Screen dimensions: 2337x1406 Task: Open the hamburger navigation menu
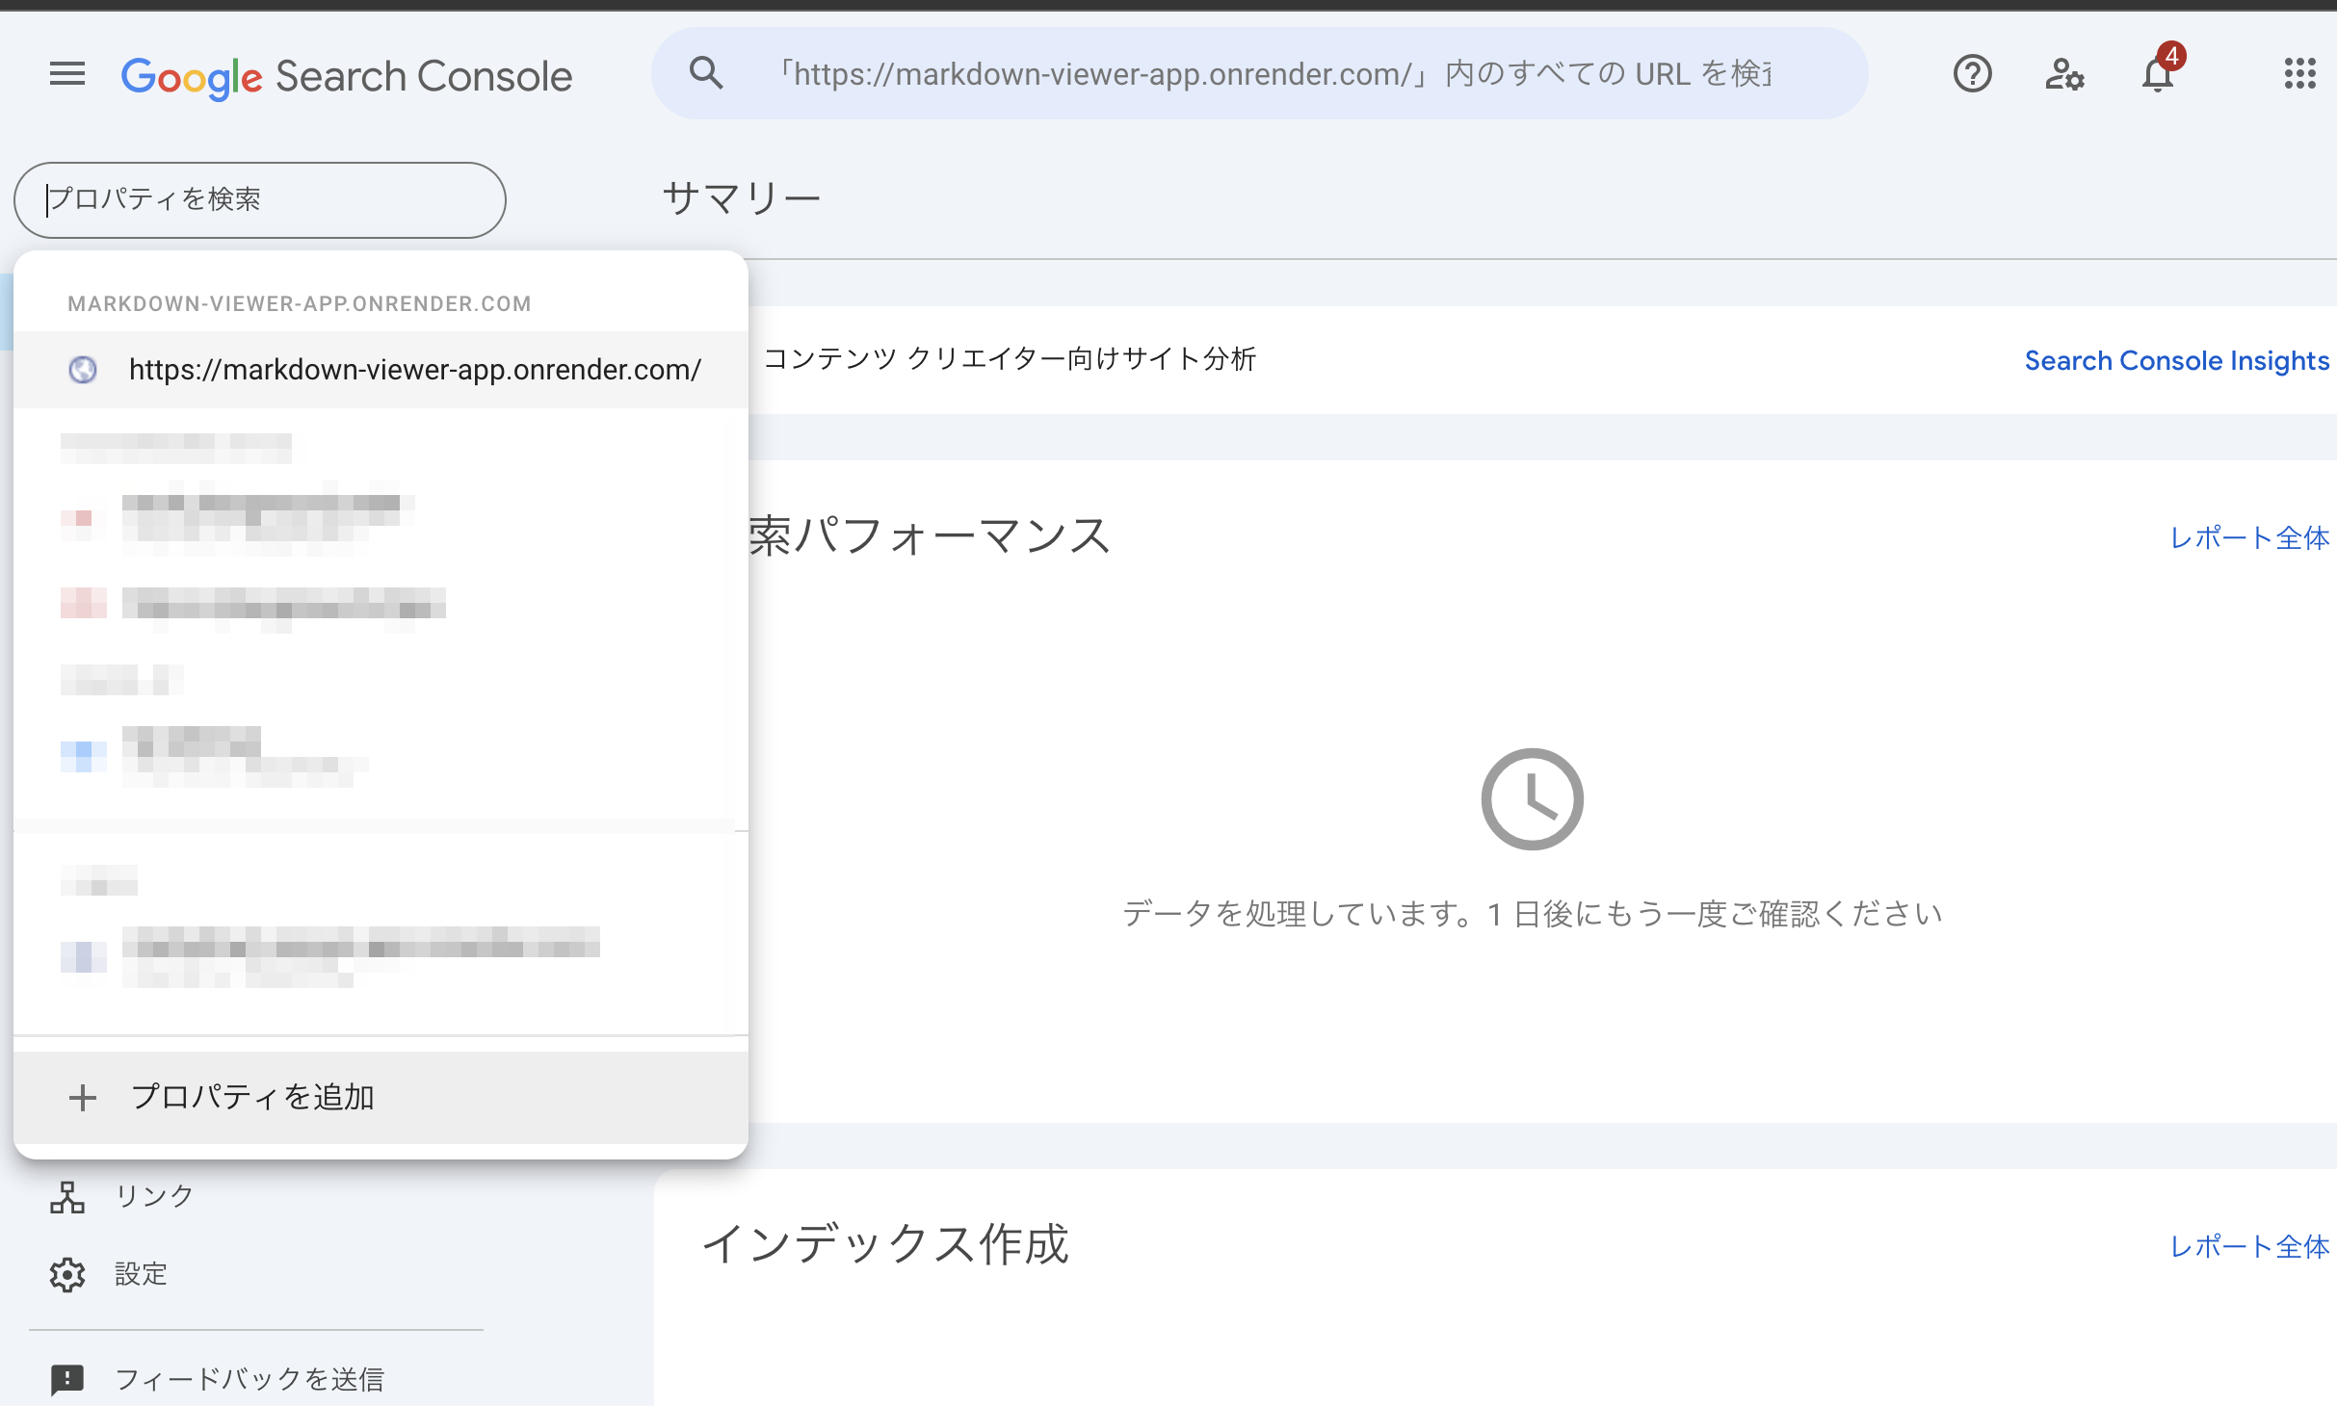[67, 74]
